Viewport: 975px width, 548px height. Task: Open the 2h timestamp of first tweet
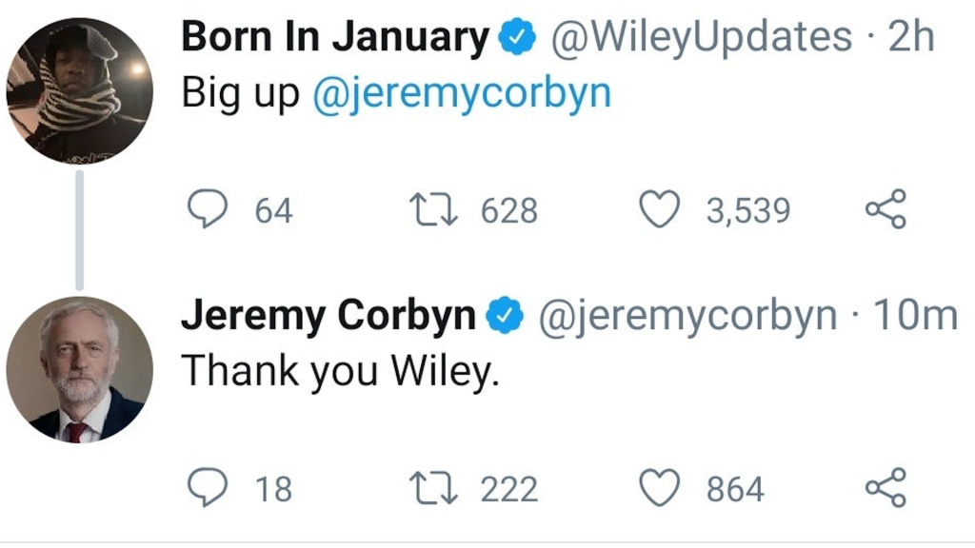[x=911, y=38]
